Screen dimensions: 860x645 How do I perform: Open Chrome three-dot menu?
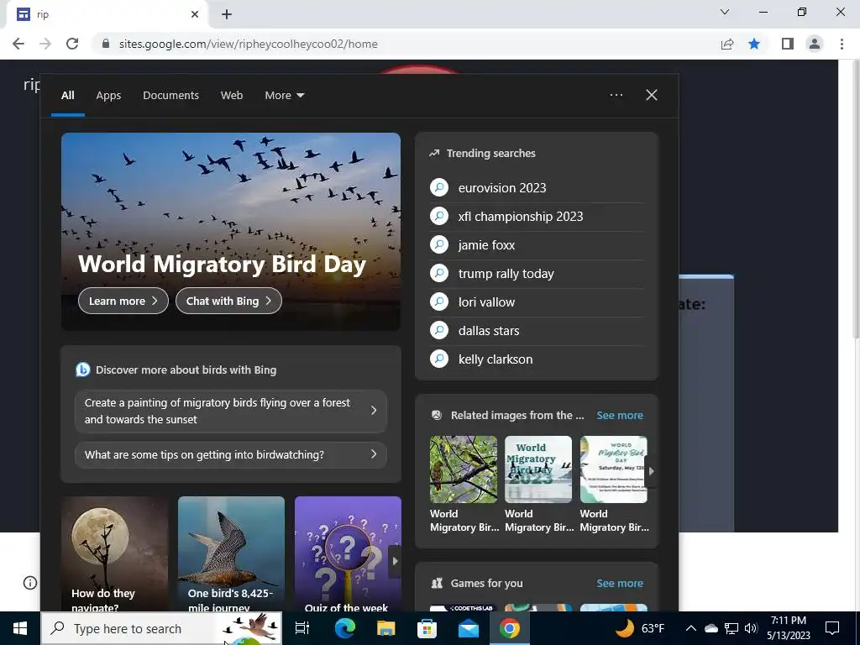coord(842,44)
